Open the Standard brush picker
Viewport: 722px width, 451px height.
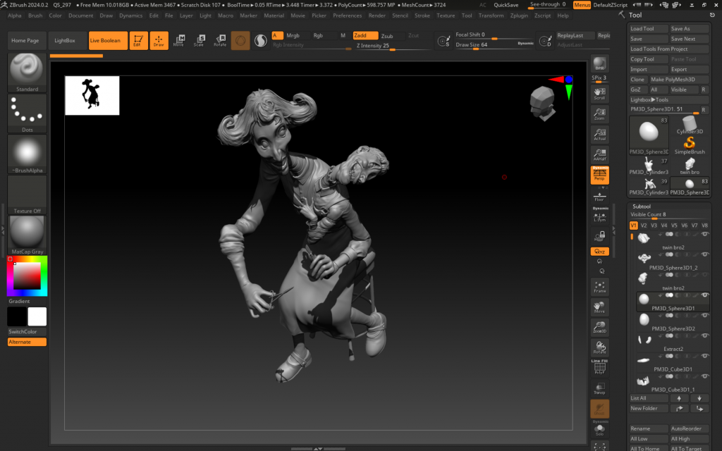(x=27, y=73)
